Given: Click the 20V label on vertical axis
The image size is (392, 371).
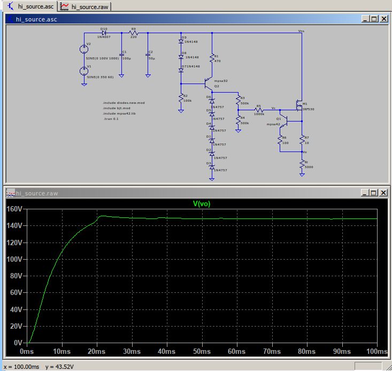Looking at the screenshot, I should 16,326.
